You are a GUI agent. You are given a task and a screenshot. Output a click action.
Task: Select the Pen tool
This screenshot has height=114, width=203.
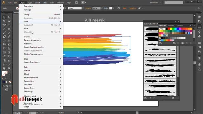click(4, 25)
